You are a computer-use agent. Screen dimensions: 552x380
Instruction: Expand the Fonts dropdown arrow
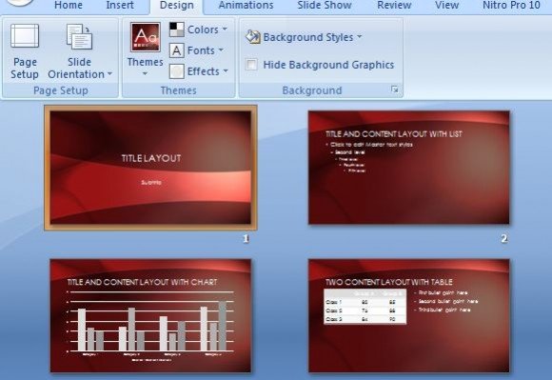click(221, 50)
